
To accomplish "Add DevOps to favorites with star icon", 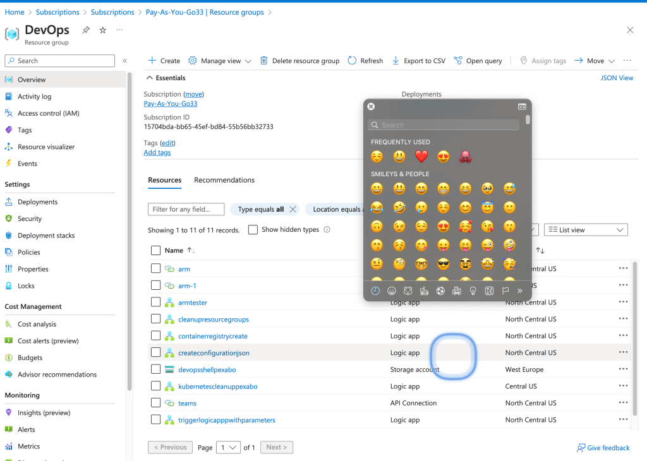I will (103, 30).
